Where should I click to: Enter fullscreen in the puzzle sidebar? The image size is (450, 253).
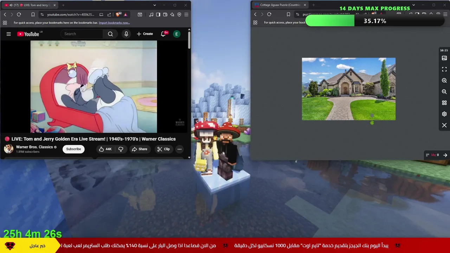(x=444, y=69)
